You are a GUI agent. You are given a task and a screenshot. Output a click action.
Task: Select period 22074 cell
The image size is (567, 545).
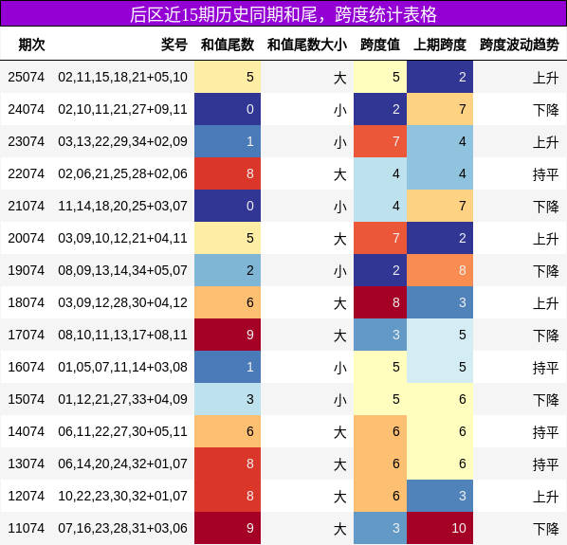pyautogui.click(x=26, y=173)
